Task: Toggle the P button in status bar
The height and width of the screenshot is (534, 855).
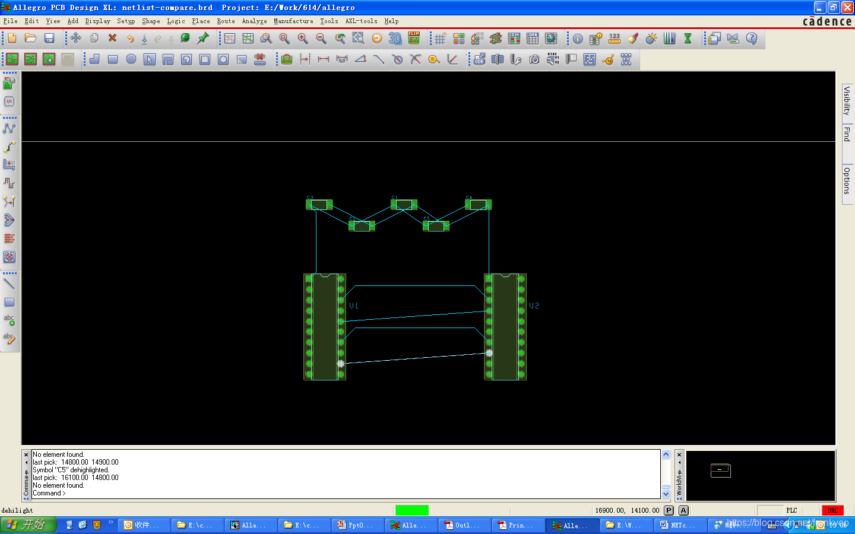Action: click(x=669, y=510)
